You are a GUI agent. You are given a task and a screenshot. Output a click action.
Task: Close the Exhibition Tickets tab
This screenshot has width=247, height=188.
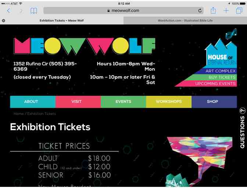pyautogui.click(x=3, y=21)
